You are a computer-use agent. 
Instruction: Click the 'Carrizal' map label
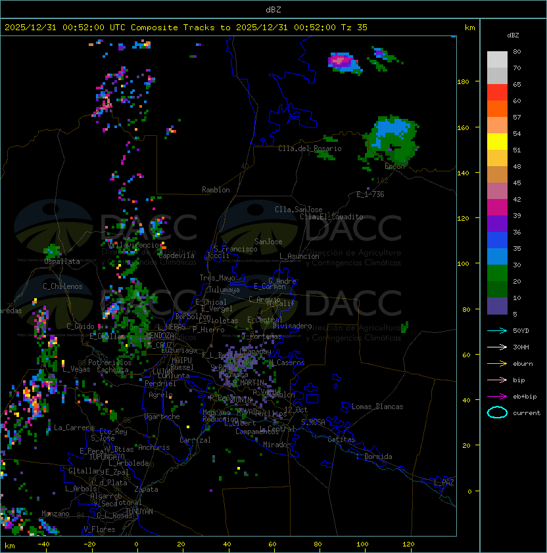coord(195,440)
